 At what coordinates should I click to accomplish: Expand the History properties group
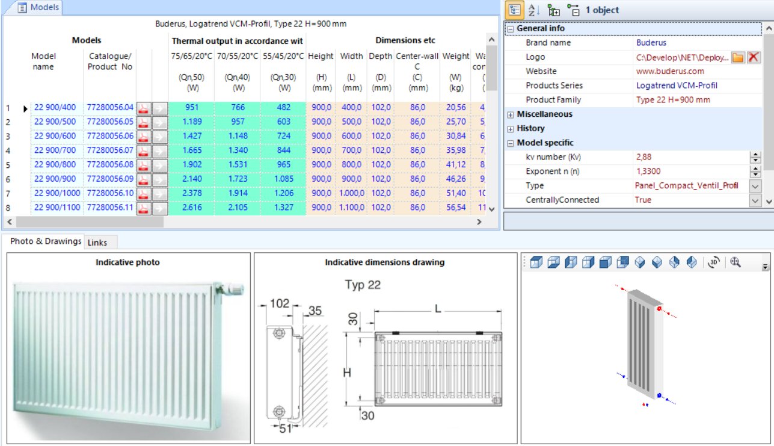[510, 128]
